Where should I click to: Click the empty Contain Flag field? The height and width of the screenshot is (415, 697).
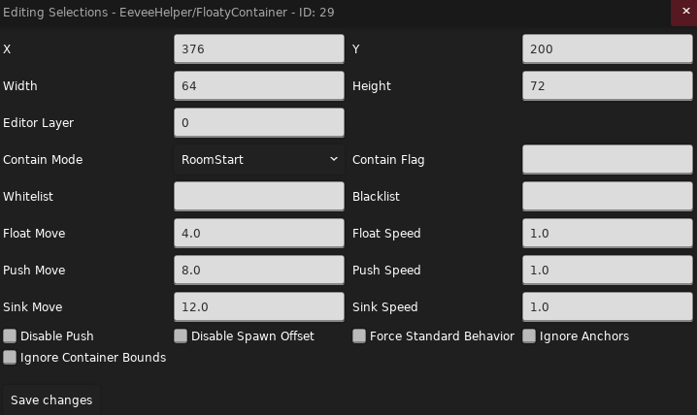pos(608,159)
